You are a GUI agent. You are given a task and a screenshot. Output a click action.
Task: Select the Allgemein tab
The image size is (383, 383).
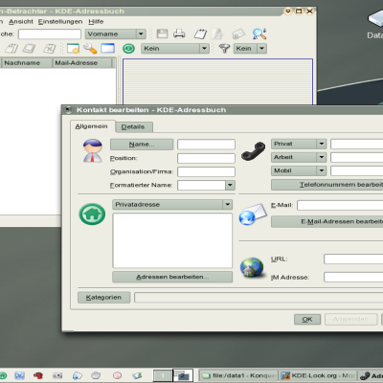[x=92, y=126]
